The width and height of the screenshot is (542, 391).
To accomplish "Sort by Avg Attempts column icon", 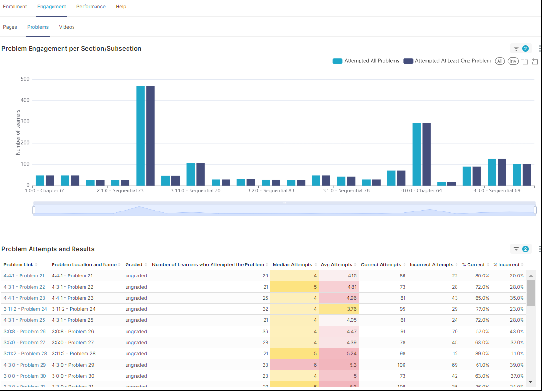I will pyautogui.click(x=356, y=265).
